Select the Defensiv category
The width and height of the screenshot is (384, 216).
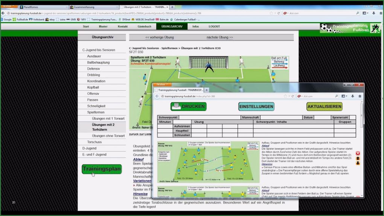(93, 68)
